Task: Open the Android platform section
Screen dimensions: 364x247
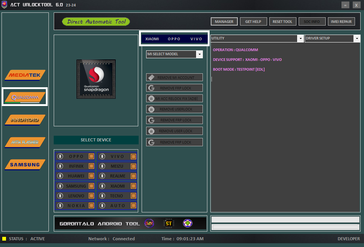Action: (x=25, y=120)
